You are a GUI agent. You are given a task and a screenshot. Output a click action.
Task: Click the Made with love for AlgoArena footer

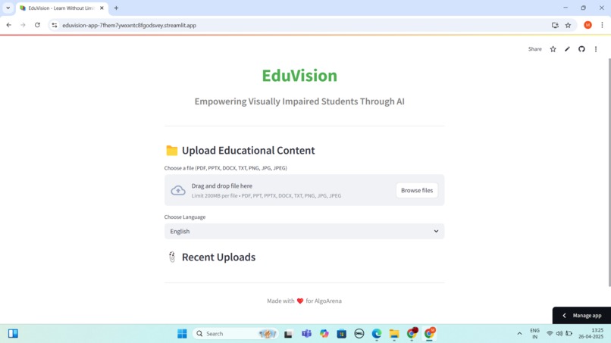(304, 301)
